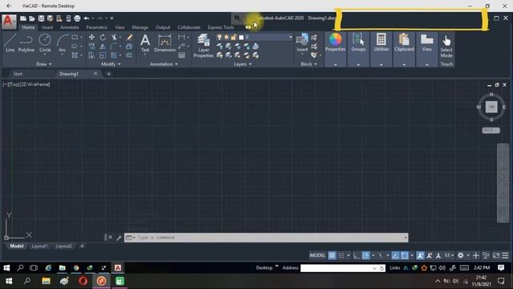The image size is (513, 289).
Task: Activate the Rotate tool in Modify panel
Action: point(103,37)
